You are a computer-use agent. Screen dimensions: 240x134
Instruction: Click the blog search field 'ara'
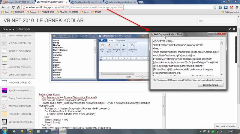tap(216, 21)
